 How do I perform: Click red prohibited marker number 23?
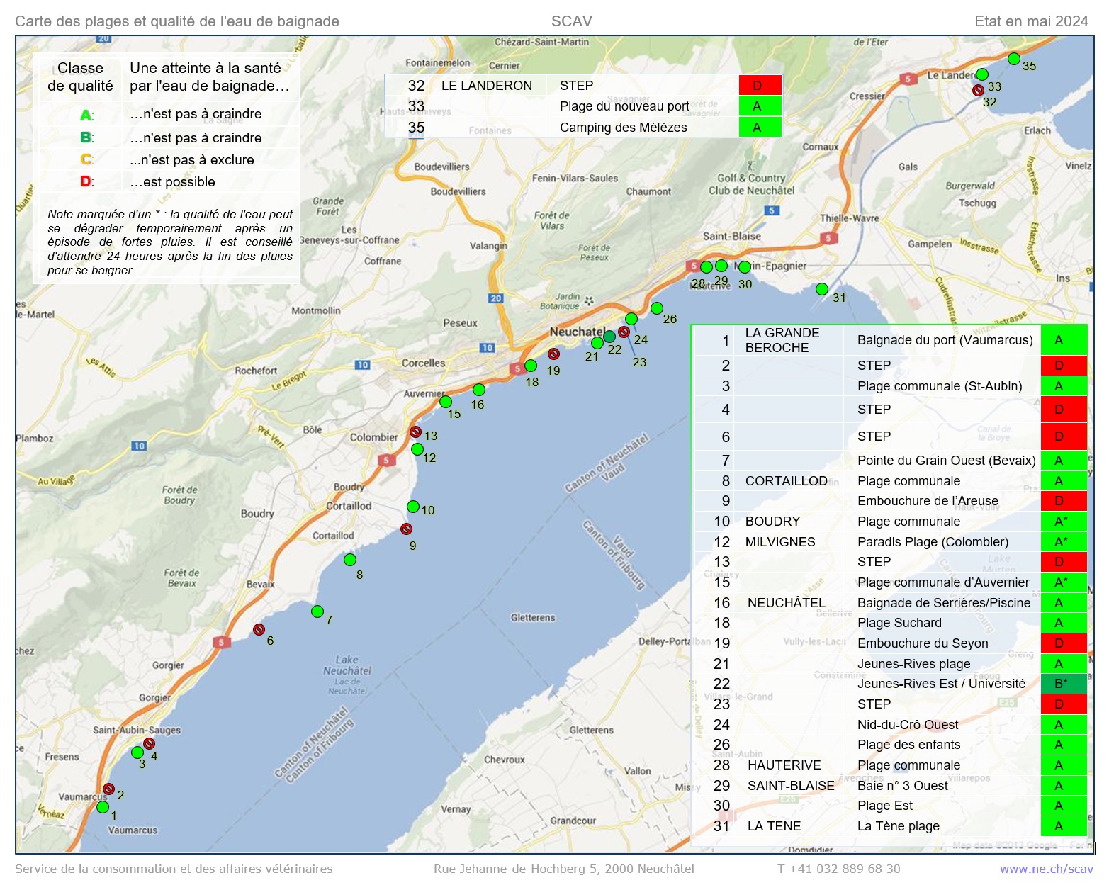(x=624, y=332)
